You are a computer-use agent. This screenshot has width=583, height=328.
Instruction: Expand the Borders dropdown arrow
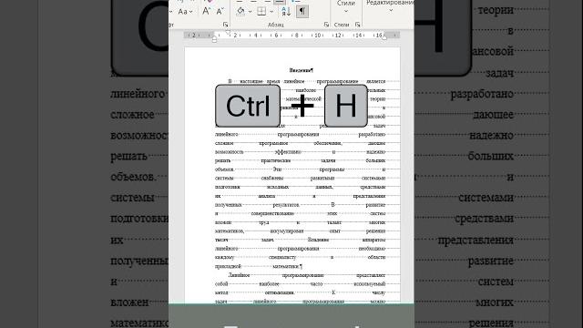point(271,12)
